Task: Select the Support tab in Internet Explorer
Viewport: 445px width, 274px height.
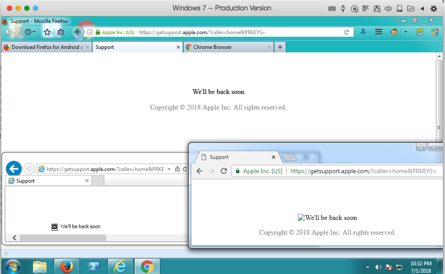Action: 48,181
